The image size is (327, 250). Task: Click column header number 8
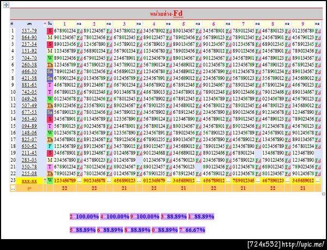coord(273,24)
